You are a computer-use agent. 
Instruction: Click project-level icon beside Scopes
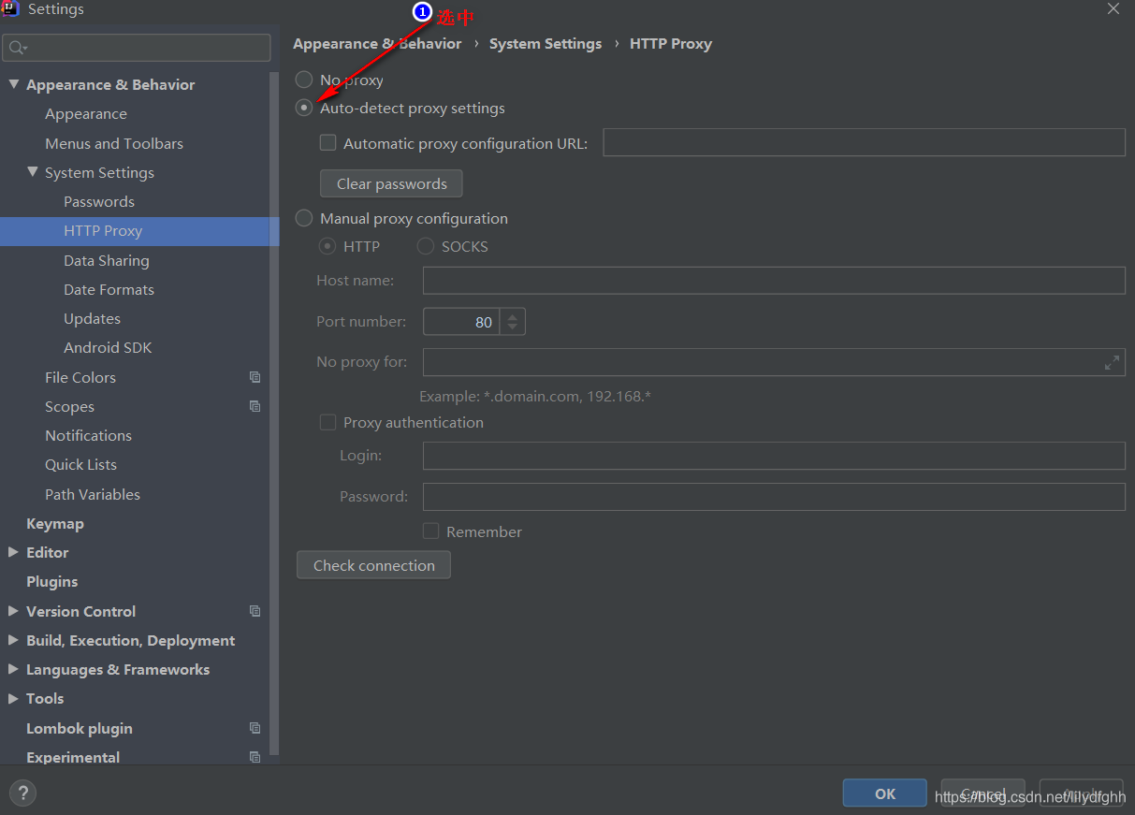tap(255, 406)
